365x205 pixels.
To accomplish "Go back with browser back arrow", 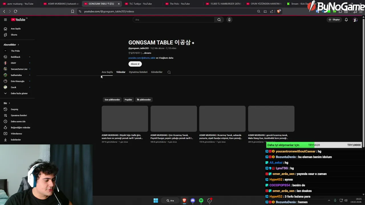I will pos(4,11).
